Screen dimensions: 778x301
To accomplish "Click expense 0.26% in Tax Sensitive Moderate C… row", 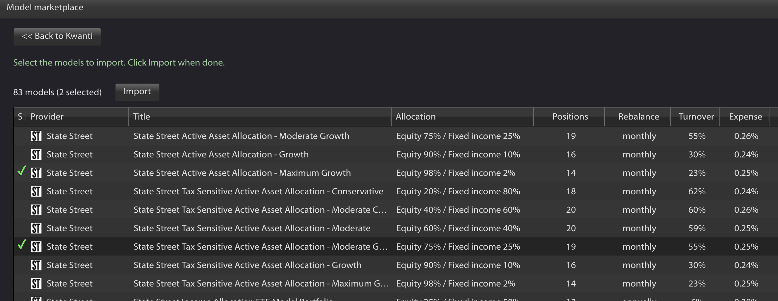I will pyautogui.click(x=746, y=210).
